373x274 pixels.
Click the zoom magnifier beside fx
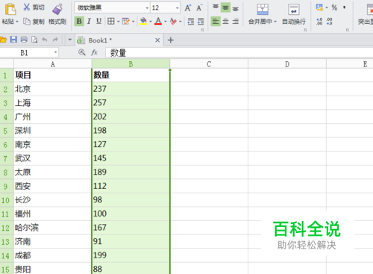82,52
